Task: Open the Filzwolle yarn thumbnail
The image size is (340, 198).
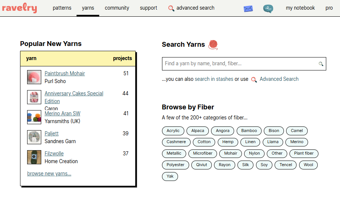Action: pos(34,157)
